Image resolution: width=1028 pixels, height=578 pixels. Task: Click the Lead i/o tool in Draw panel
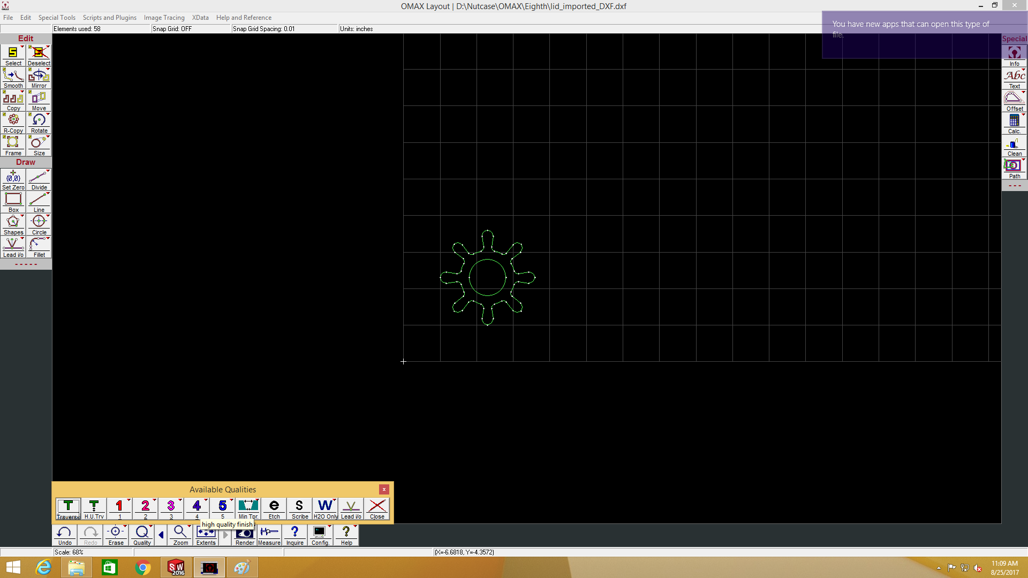pos(13,247)
